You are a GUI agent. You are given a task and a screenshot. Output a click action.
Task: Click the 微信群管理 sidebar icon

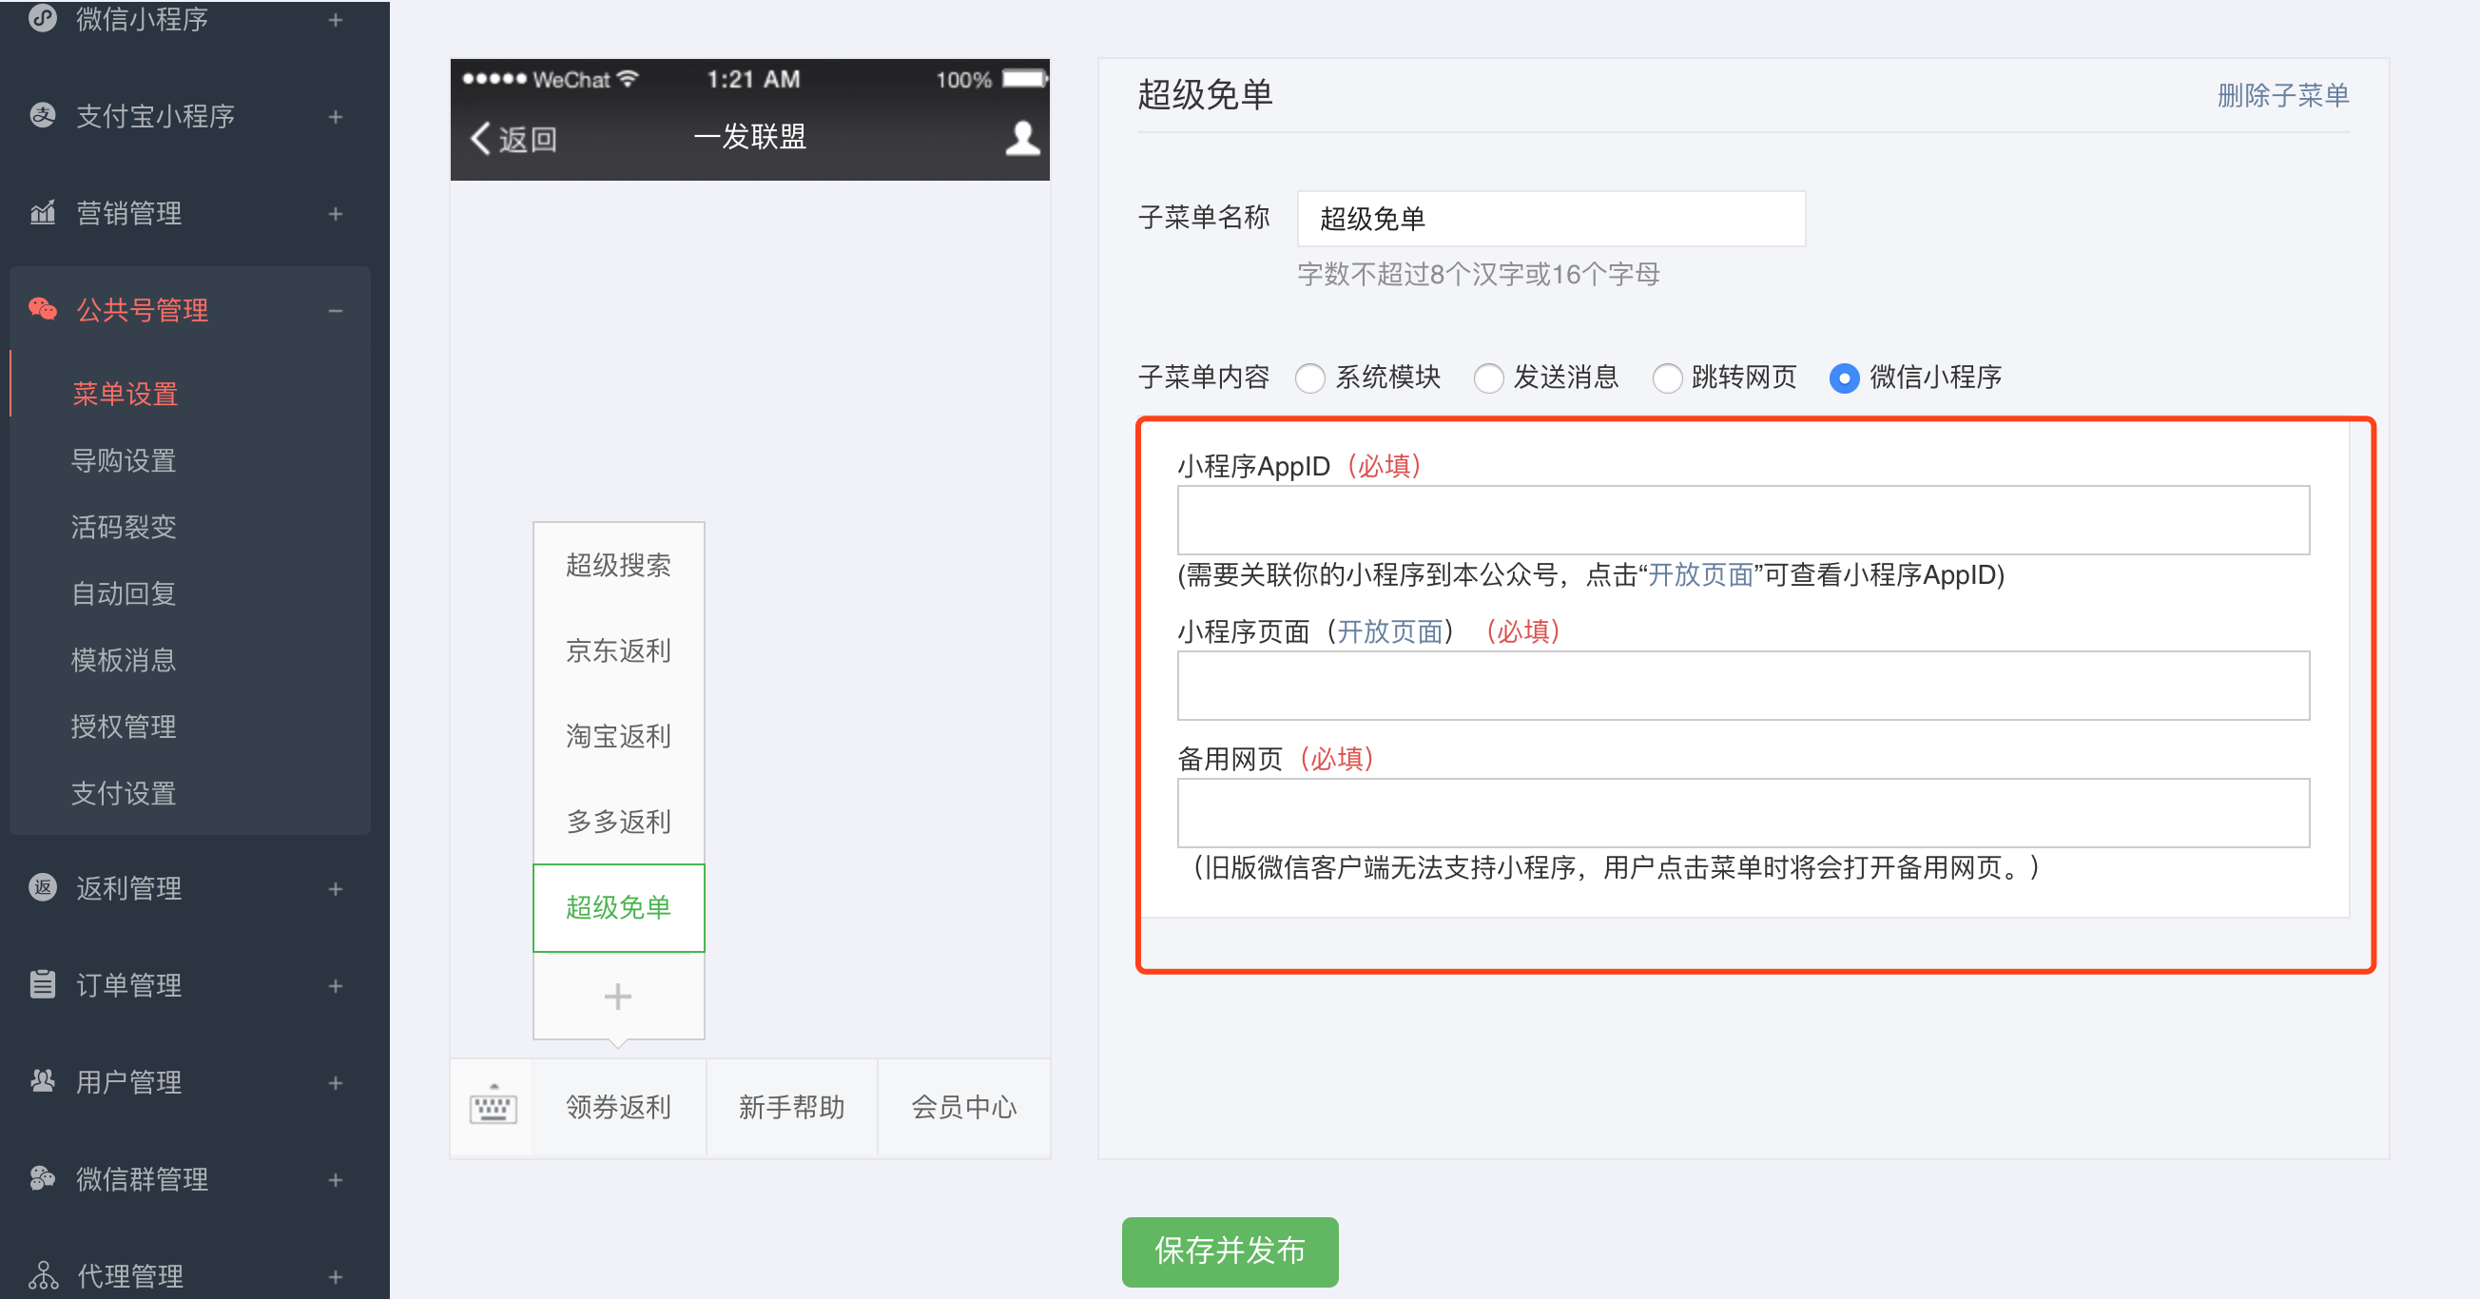click(x=43, y=1177)
